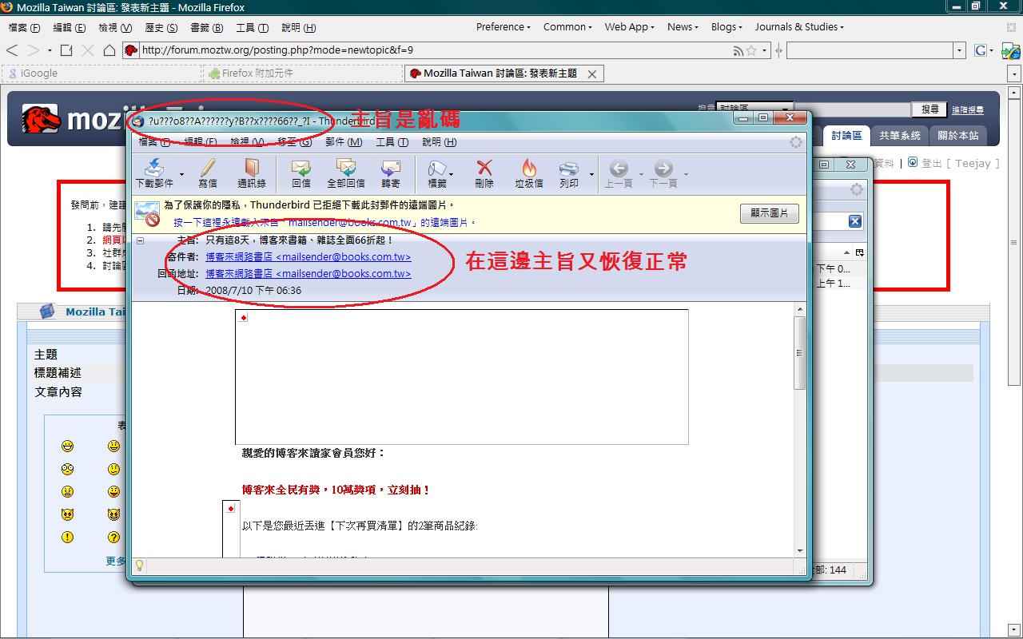Screen dimensions: 1023x639
Task: Click the 上一頁 back arrow in Thunderbird
Action: click(618, 169)
